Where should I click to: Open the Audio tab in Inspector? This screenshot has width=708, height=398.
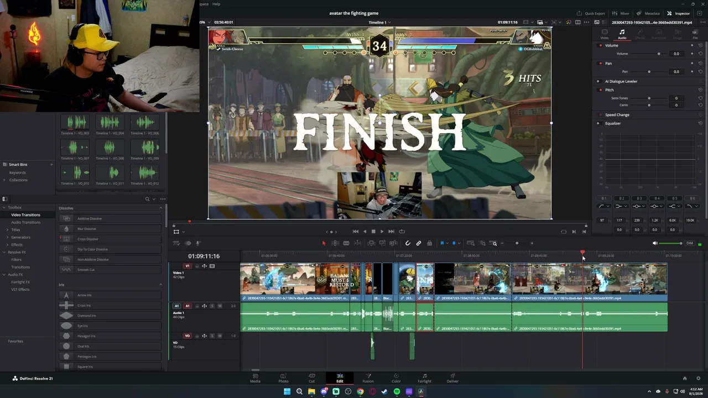click(622, 34)
